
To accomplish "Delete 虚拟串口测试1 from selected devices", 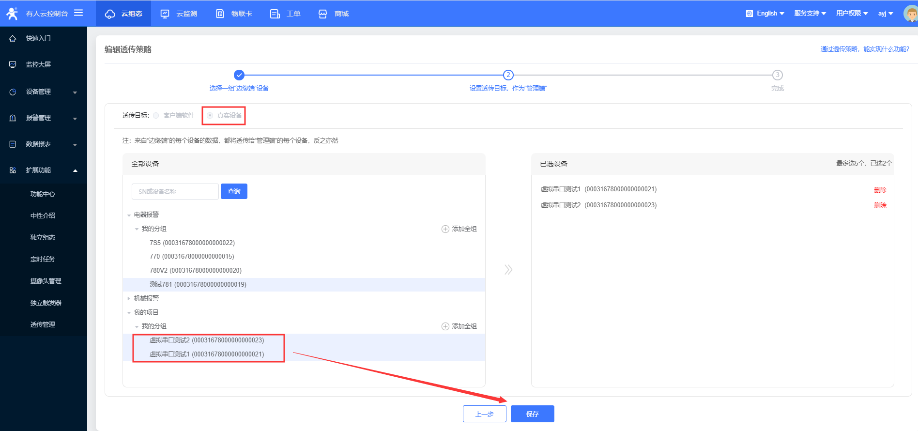I will tap(880, 190).
